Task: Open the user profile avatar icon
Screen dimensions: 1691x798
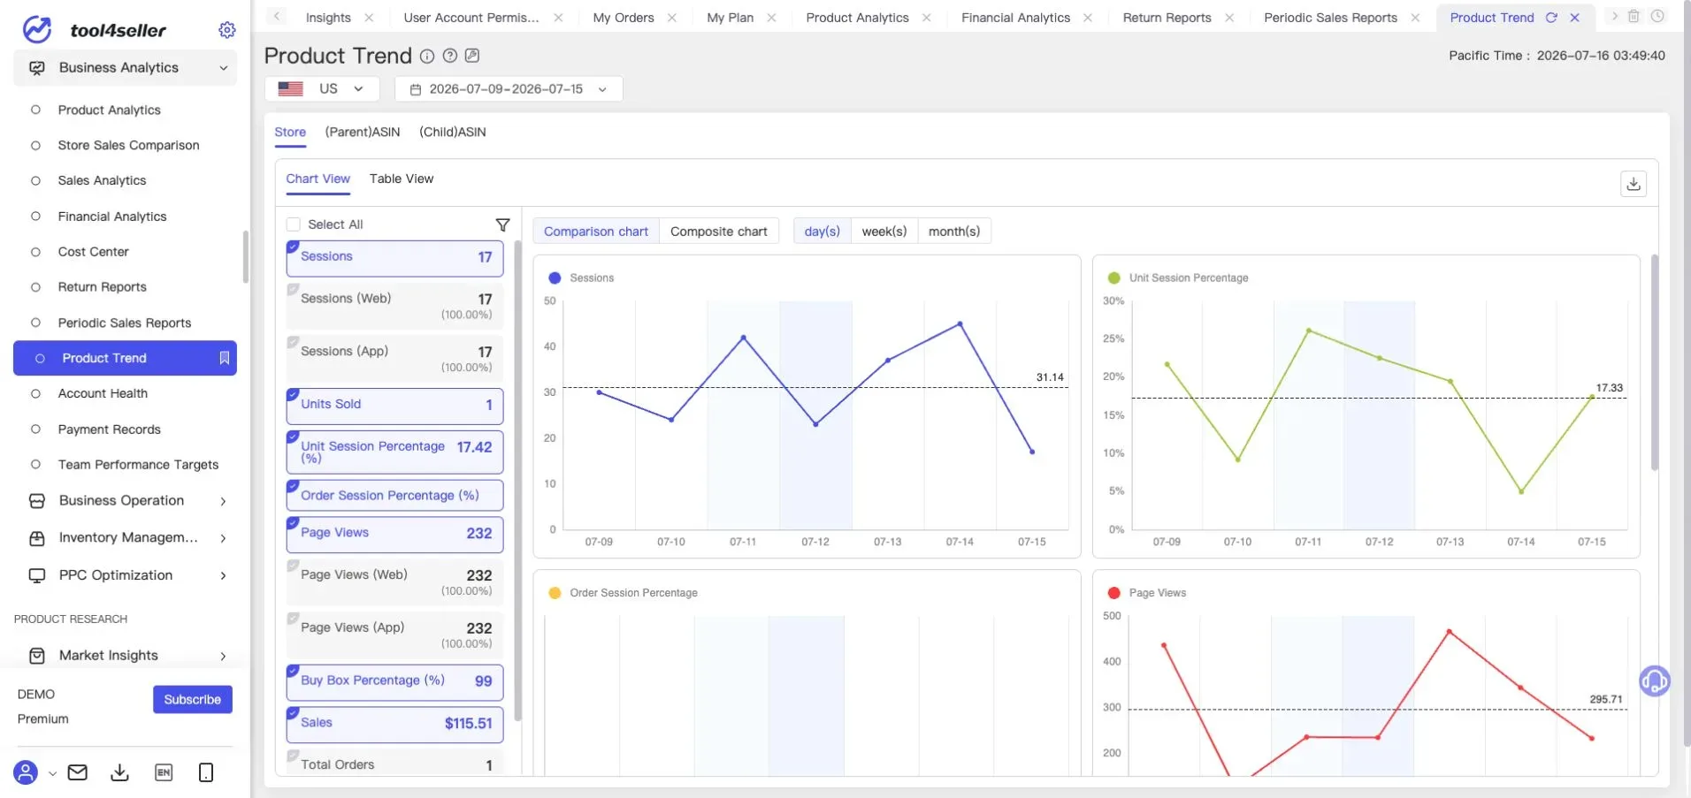Action: pos(26,772)
